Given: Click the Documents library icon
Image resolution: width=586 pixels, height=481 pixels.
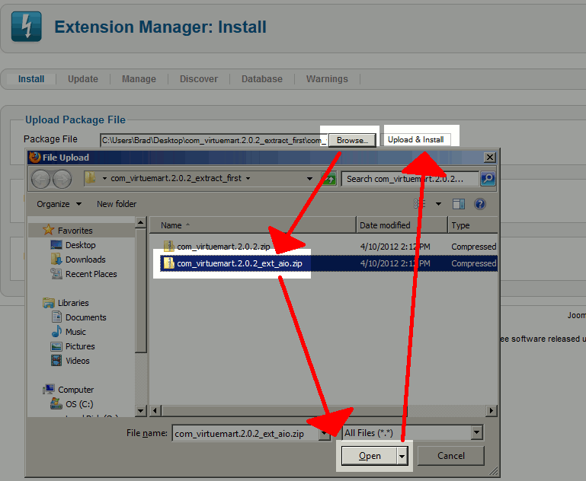Looking at the screenshot, I should [x=56, y=317].
